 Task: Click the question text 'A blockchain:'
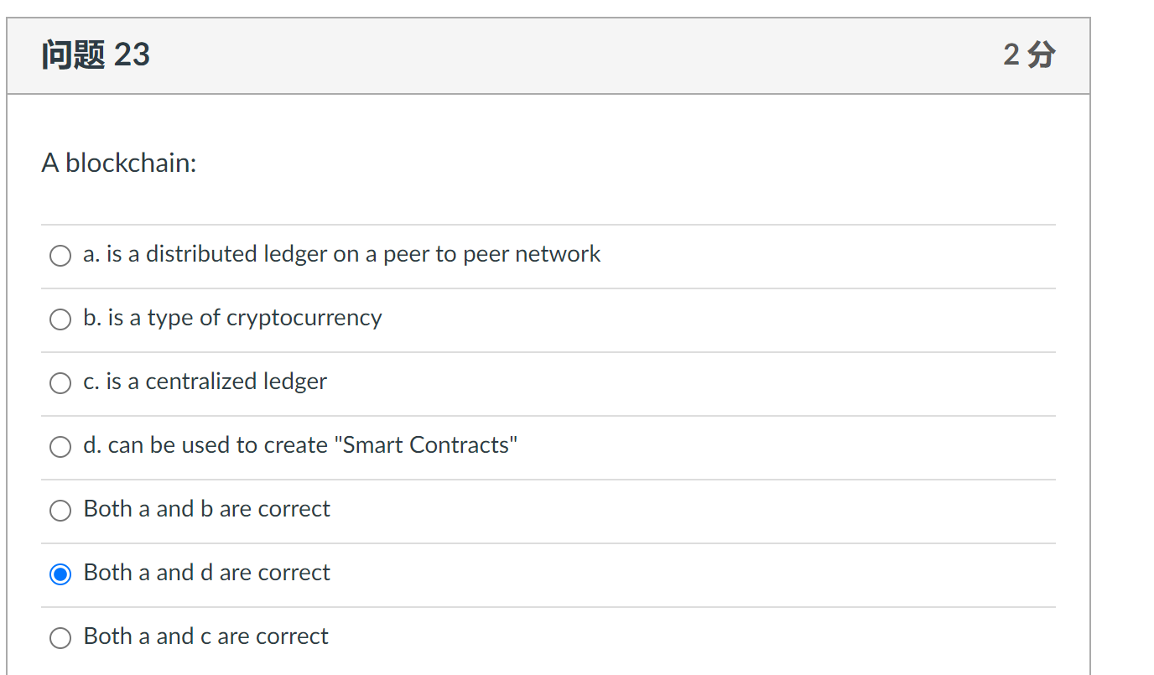coord(118,163)
